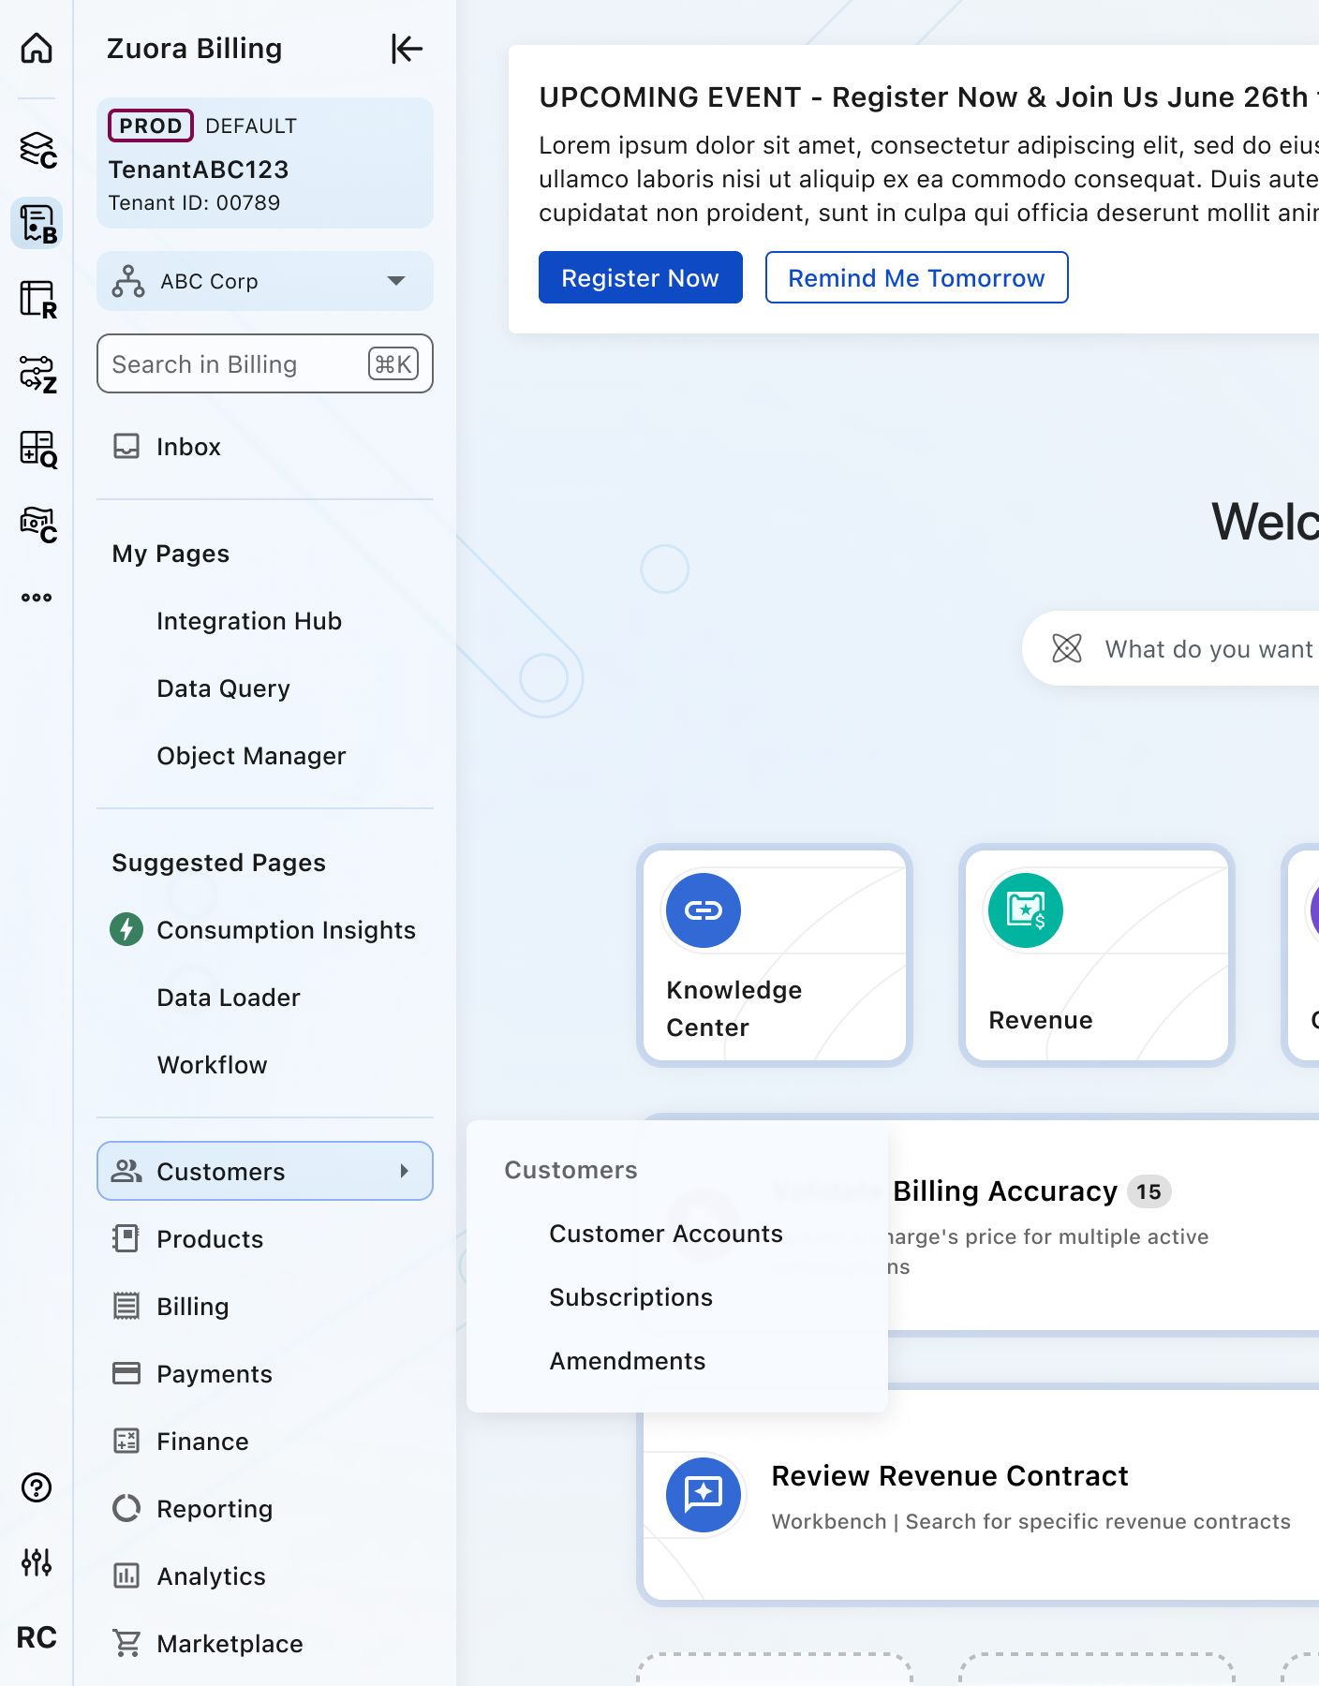Open the Zephr app icon in rail
The height and width of the screenshot is (1686, 1319).
37,375
